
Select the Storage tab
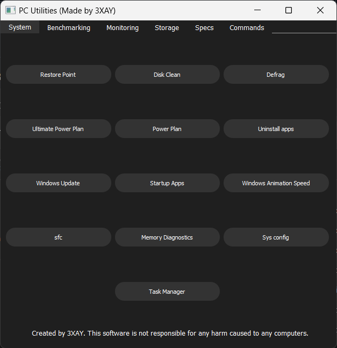tap(167, 28)
